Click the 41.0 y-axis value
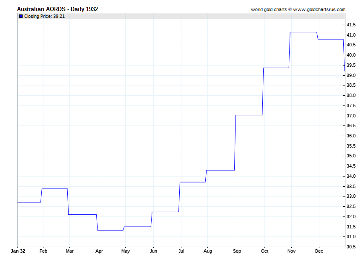Image resolution: width=362 pixels, height=262 pixels. [351, 35]
